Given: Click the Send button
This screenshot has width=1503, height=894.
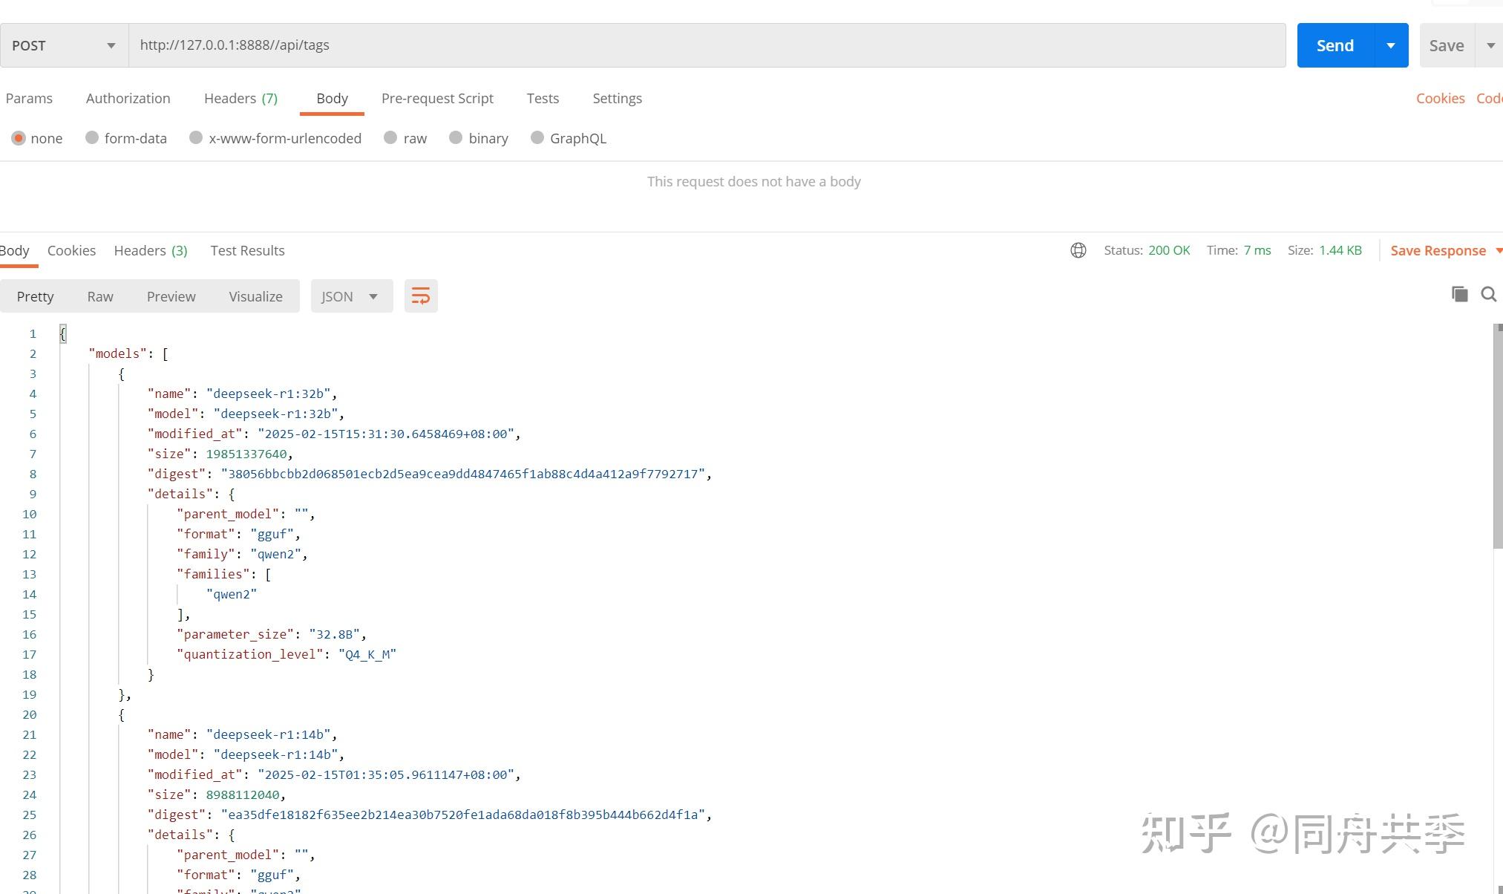Looking at the screenshot, I should (1335, 45).
